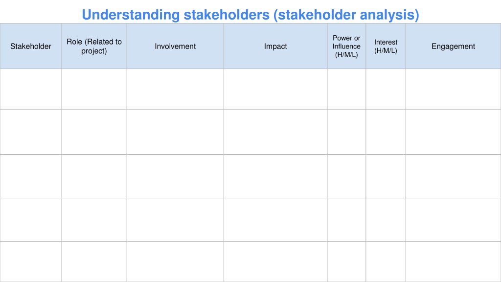Click first empty cell under Role column

click(x=94, y=89)
